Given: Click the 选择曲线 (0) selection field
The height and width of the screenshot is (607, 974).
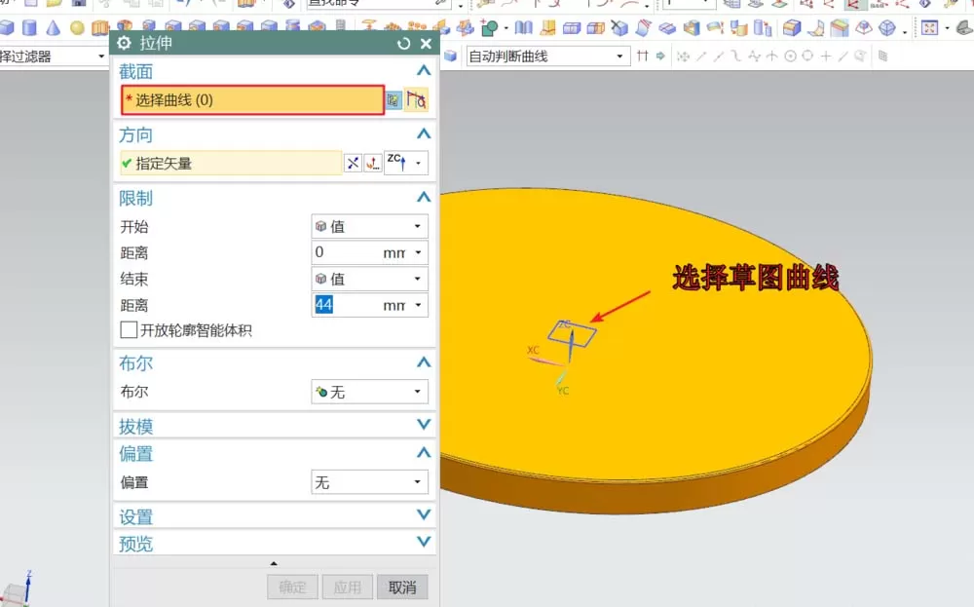Looking at the screenshot, I should click(x=253, y=100).
